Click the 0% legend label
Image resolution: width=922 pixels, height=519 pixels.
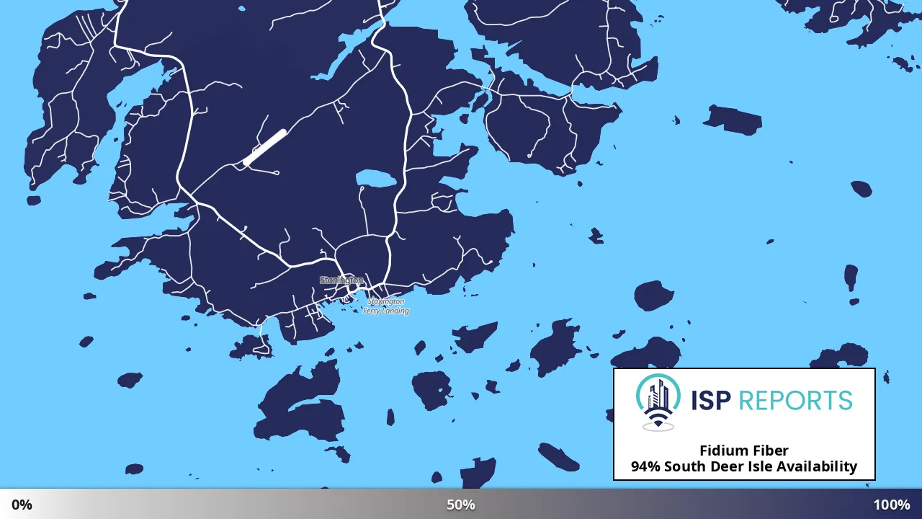22,505
